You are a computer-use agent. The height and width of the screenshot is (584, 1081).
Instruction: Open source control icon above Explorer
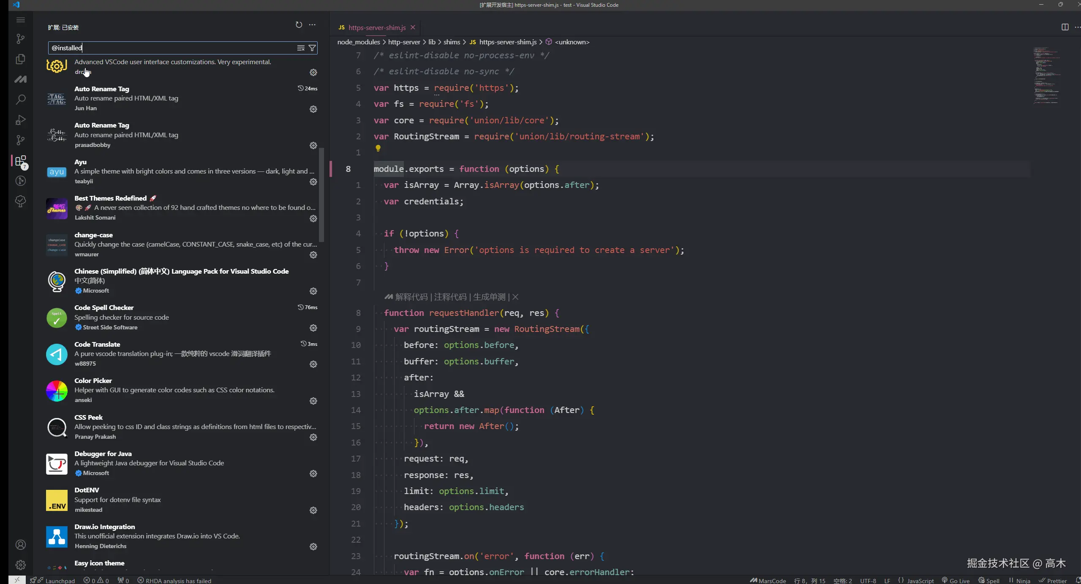(20, 39)
